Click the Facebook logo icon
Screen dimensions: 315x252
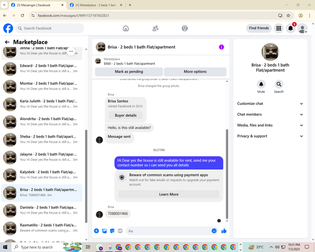pos(8,28)
